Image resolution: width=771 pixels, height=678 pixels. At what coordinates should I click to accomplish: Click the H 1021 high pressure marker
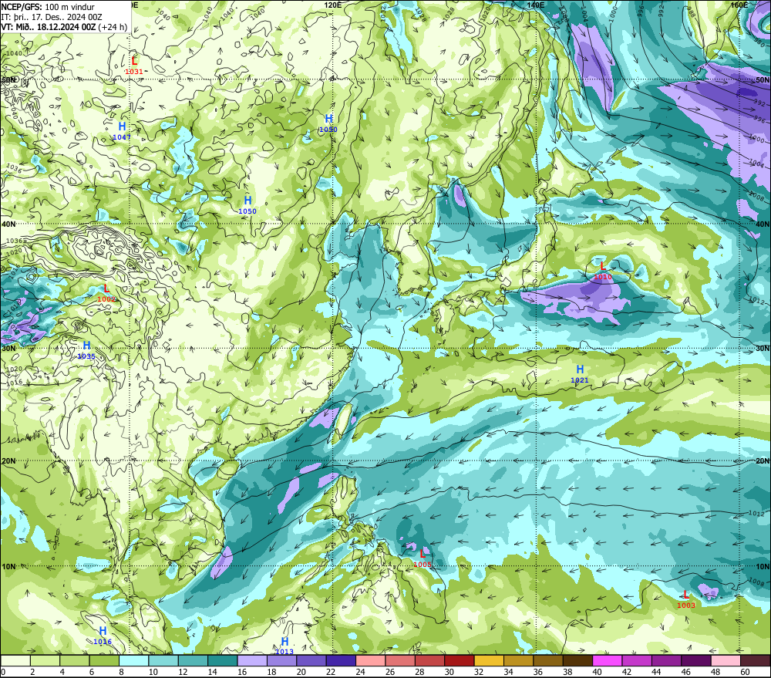[580, 374]
